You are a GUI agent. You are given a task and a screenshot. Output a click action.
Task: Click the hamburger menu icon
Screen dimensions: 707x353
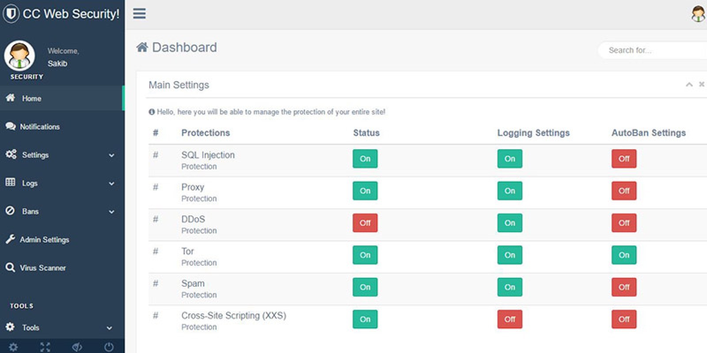pos(139,13)
